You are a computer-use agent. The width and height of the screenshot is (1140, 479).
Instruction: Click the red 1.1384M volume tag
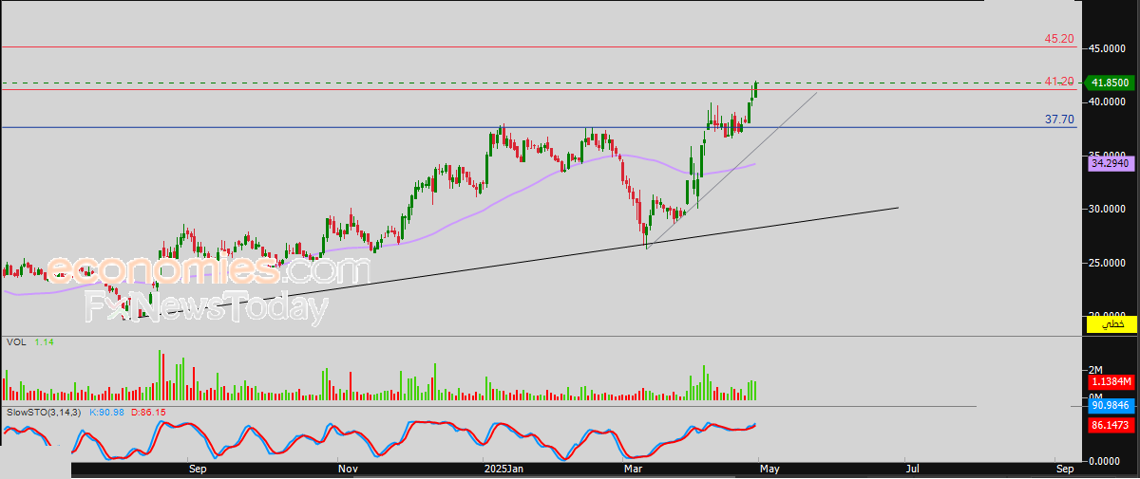(x=1111, y=381)
